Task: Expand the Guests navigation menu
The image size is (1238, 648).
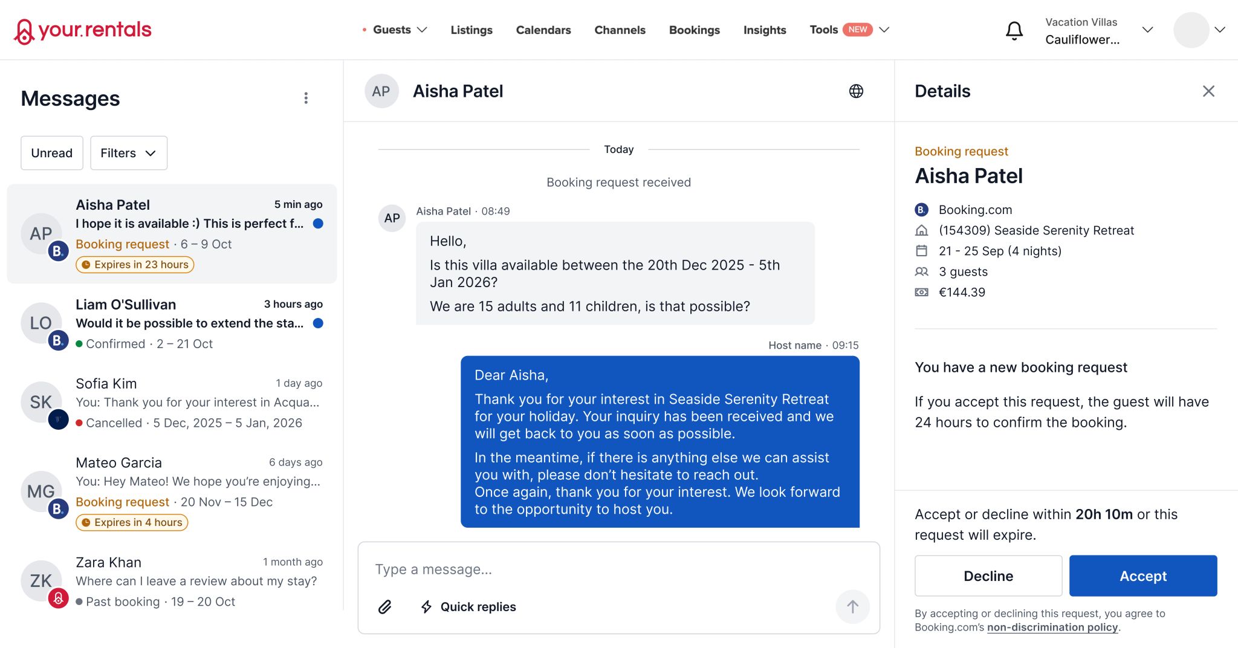Action: (399, 30)
